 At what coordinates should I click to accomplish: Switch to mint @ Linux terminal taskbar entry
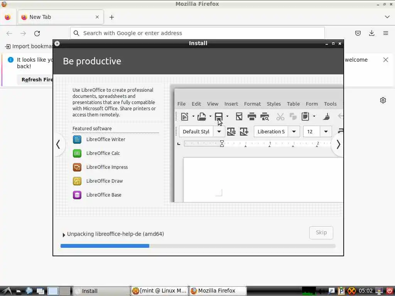(160, 291)
